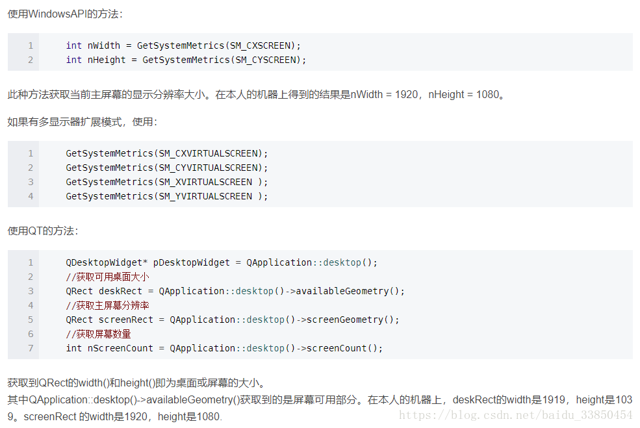Click code line 'QRect screenRect = ...screenGeometry();'

tap(233, 320)
